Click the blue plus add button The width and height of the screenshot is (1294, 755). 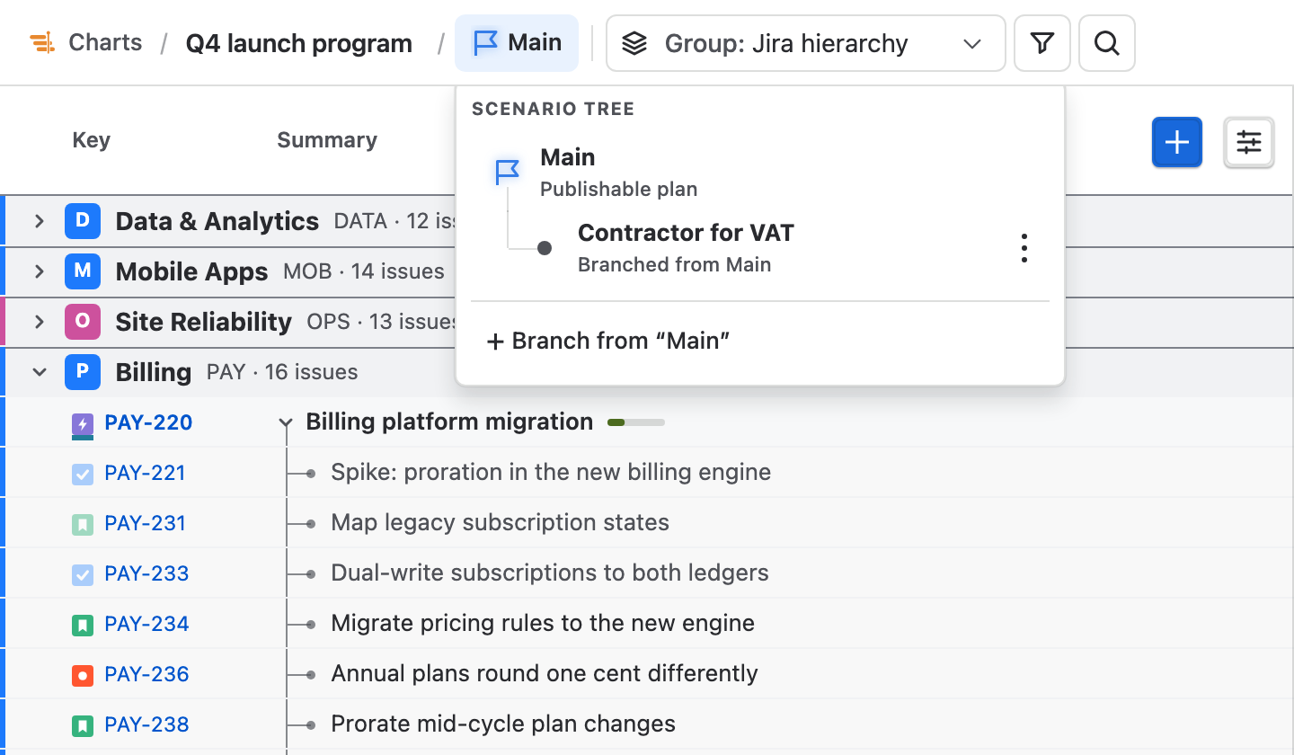click(1176, 142)
